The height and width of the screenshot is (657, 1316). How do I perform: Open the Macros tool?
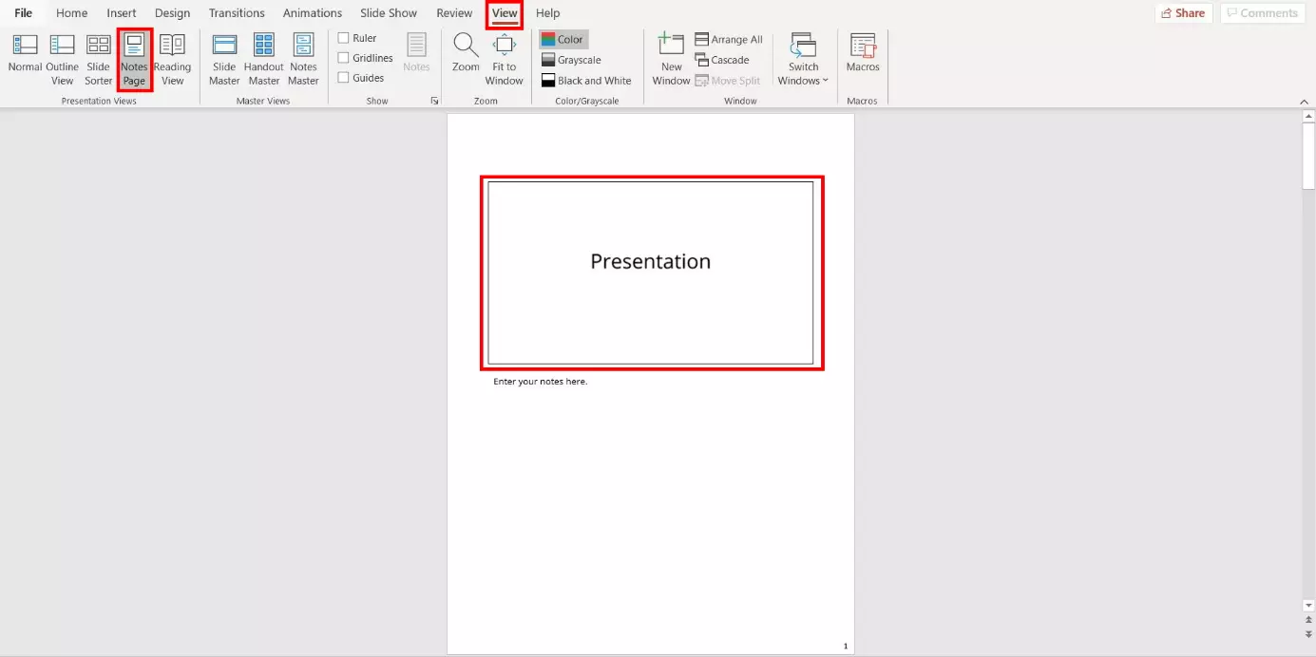click(863, 52)
